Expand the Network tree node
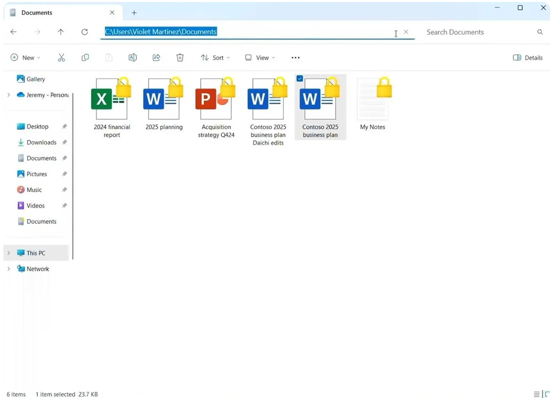Image resolution: width=553 pixels, height=400 pixels. [x=8, y=269]
